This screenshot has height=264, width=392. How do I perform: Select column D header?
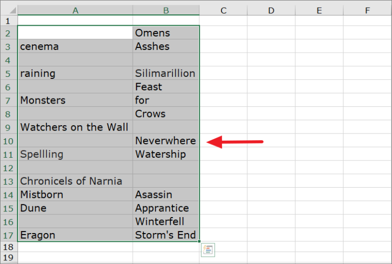point(271,10)
